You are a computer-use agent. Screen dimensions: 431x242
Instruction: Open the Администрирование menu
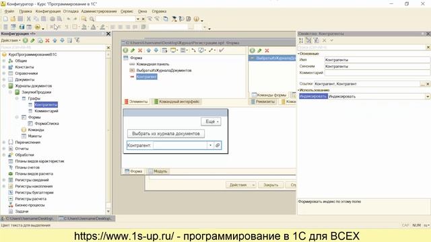coord(99,11)
